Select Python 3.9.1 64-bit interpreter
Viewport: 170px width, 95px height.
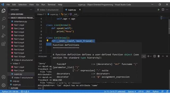coord(10,92)
